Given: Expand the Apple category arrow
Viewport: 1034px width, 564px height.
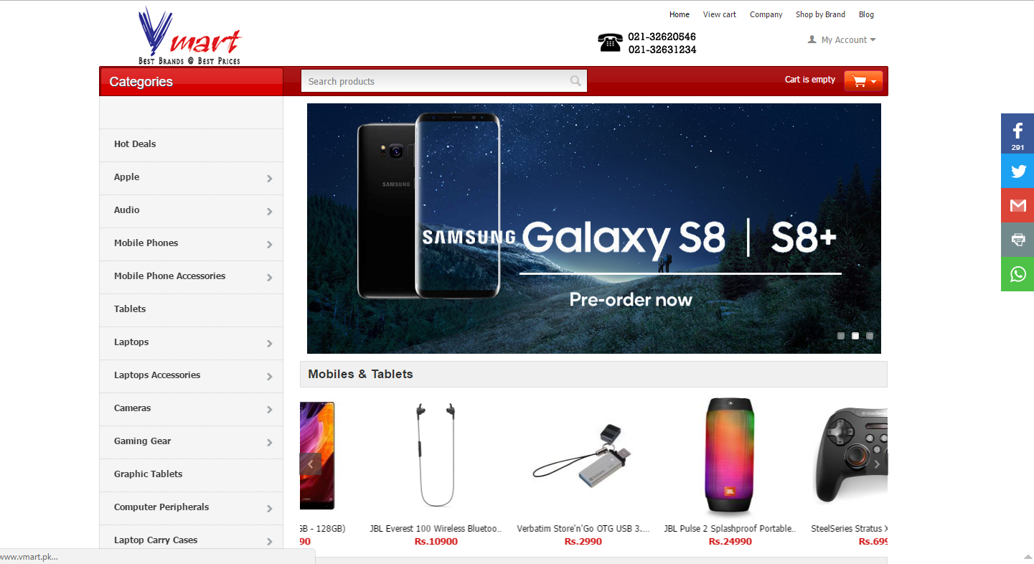Looking at the screenshot, I should coord(270,179).
